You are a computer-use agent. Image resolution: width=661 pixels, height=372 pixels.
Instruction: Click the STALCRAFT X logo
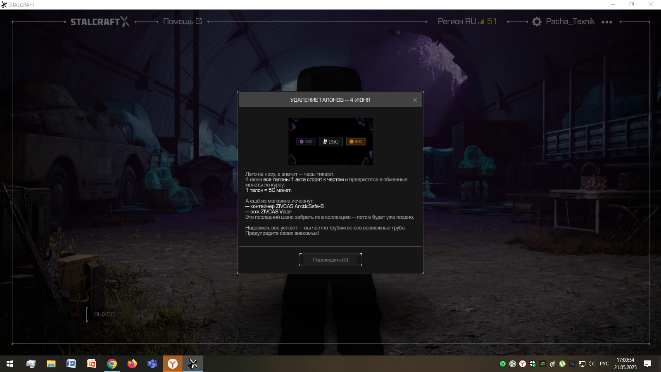point(100,21)
